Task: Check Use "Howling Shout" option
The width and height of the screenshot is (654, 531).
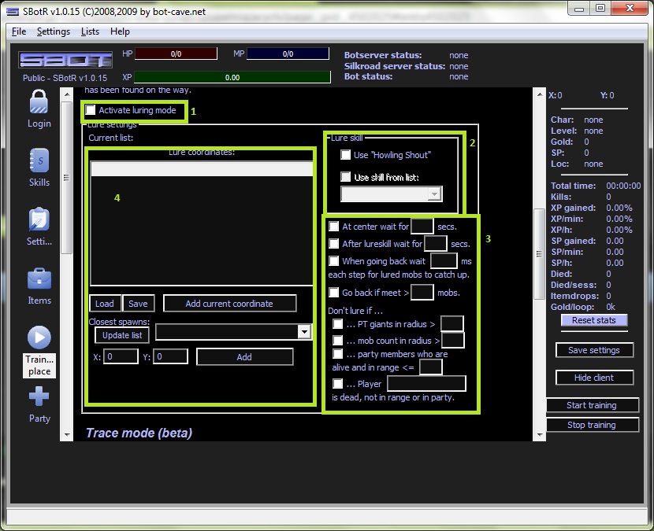Action: coord(345,155)
